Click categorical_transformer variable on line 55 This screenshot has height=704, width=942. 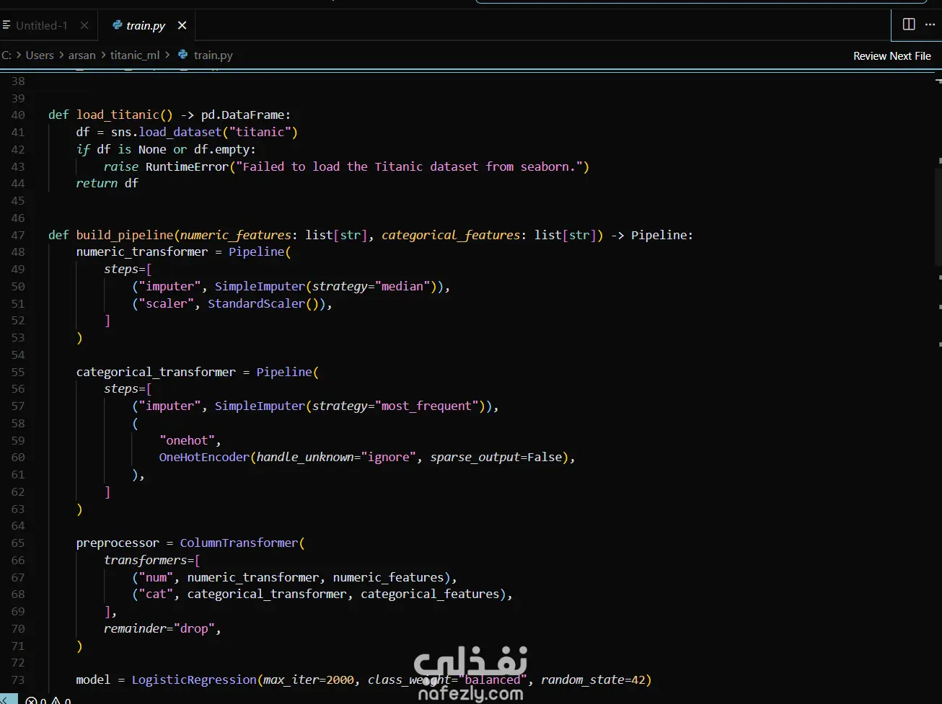click(x=156, y=372)
